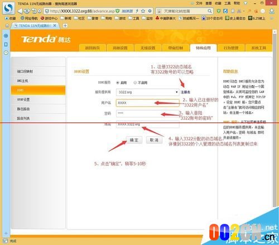Click the 收藏 favorites star in bookmarks bar

pos(11,18)
